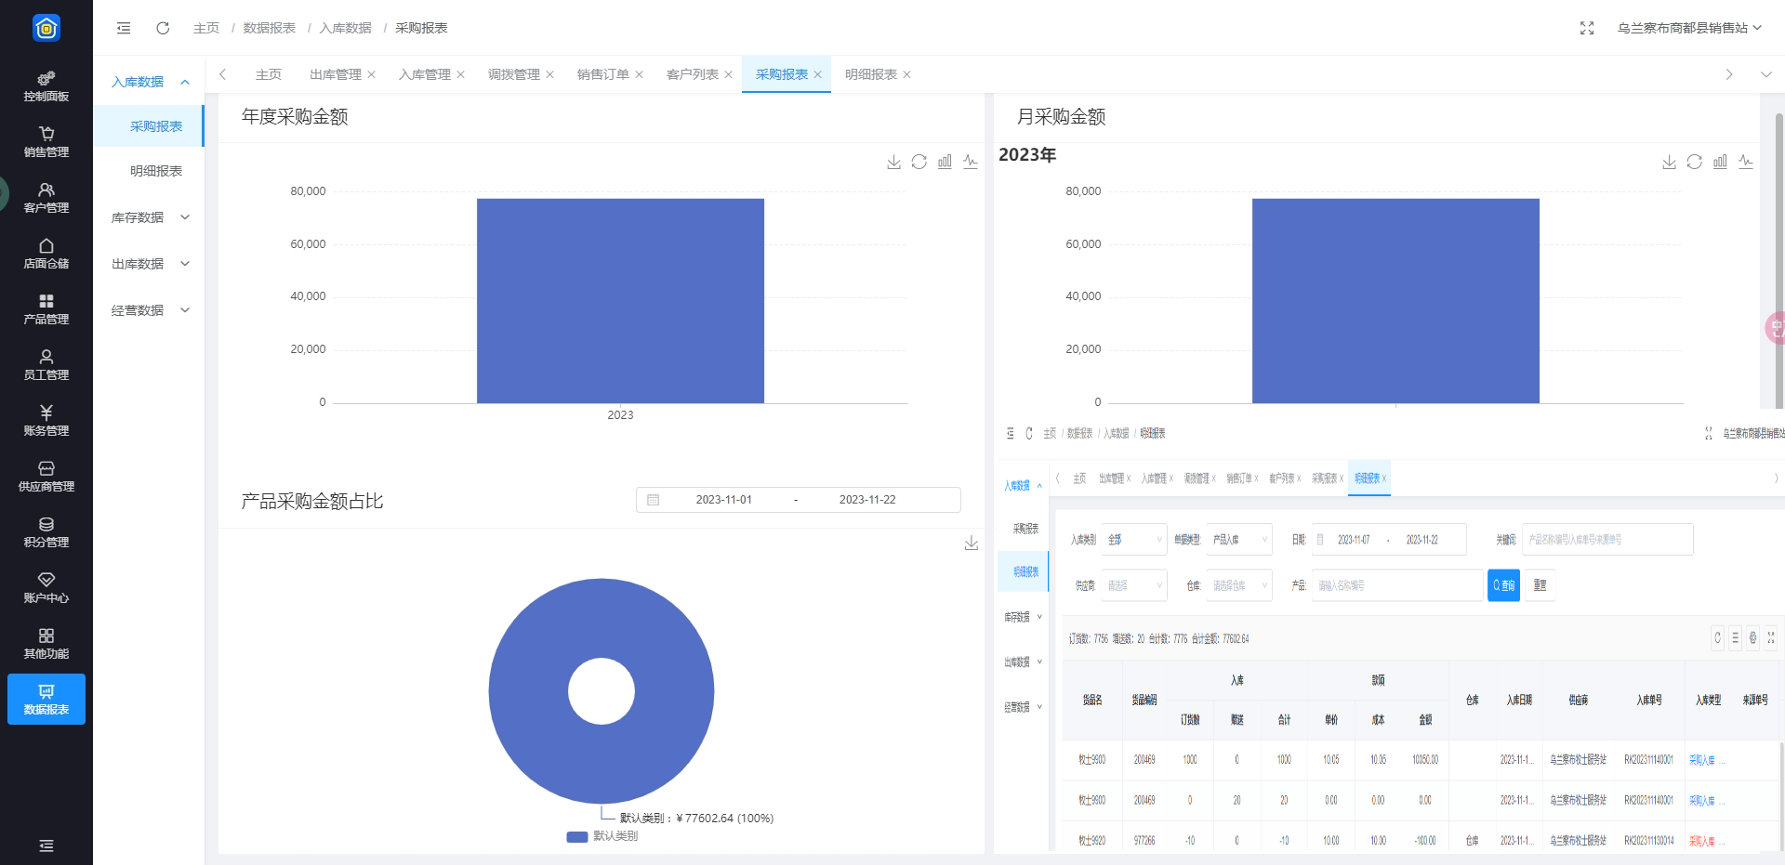
Task: Toggle the sidebar collapse icon in header
Action: (124, 28)
